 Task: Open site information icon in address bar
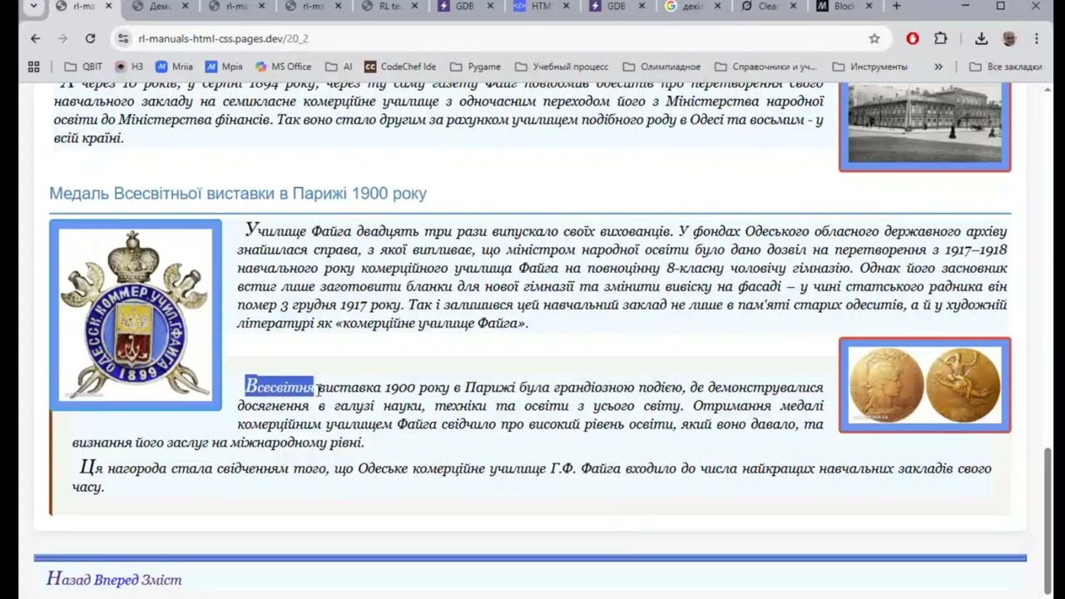[123, 38]
